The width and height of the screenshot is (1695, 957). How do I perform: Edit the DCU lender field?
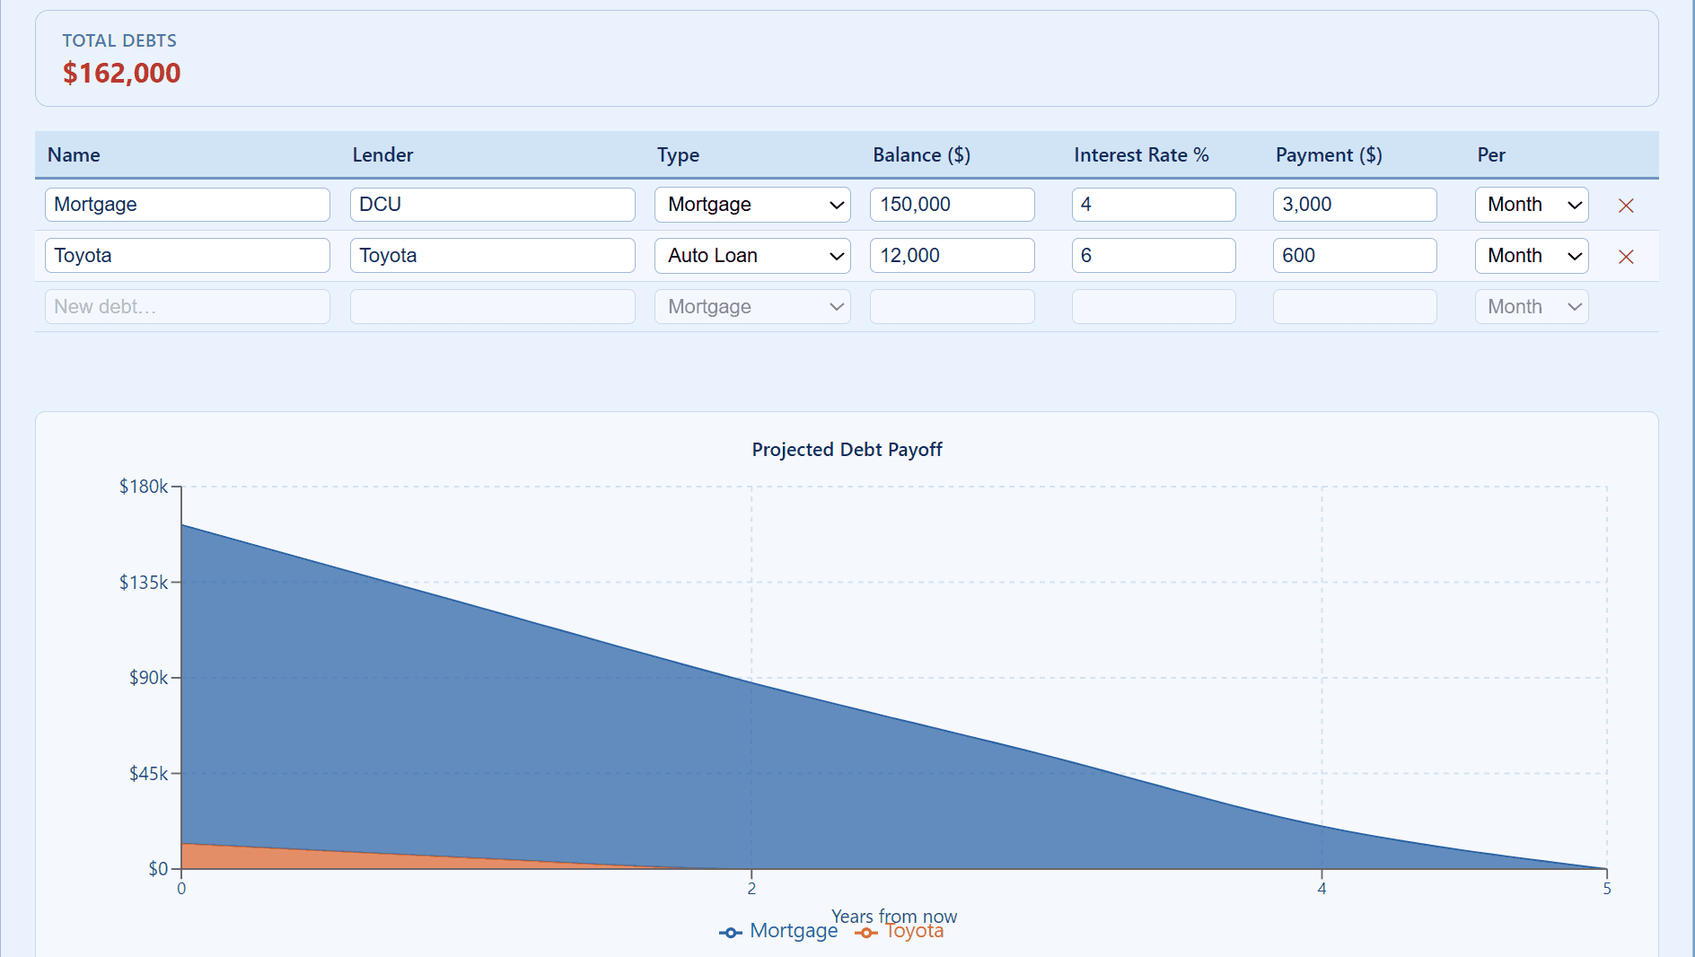point(492,205)
